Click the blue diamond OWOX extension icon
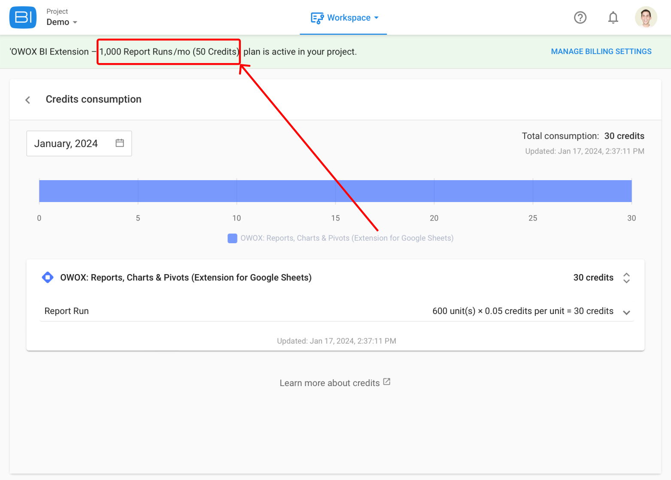671x480 pixels. (48, 278)
